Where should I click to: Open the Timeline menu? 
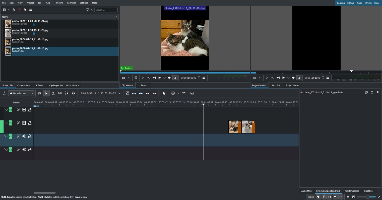(x=59, y=3)
